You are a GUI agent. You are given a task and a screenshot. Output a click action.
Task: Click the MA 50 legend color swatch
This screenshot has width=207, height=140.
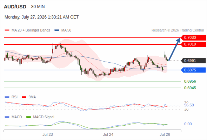57,30
